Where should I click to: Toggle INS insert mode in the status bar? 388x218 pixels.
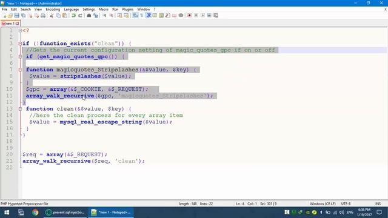(378, 204)
